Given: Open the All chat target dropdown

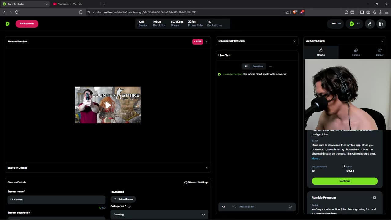Looking at the screenshot, I should tap(229, 207).
